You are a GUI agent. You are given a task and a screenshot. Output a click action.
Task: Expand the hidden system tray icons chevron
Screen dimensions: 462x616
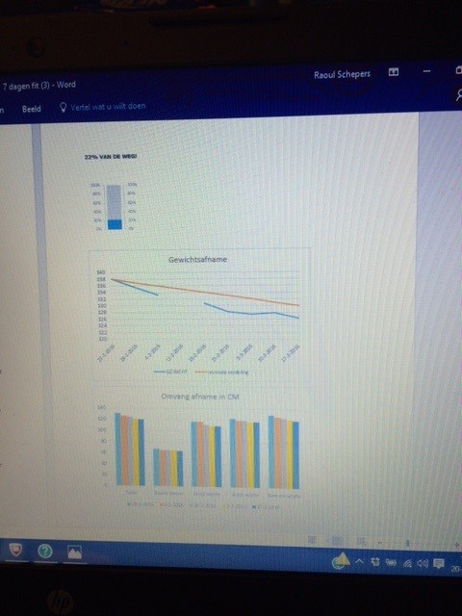point(359,561)
